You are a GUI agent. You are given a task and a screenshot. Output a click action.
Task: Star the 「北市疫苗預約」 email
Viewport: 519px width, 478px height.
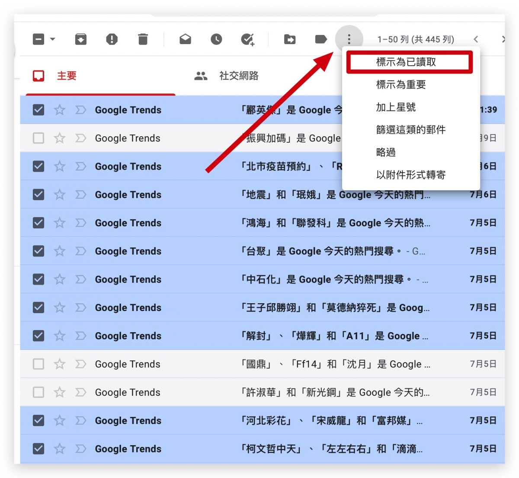(60, 166)
